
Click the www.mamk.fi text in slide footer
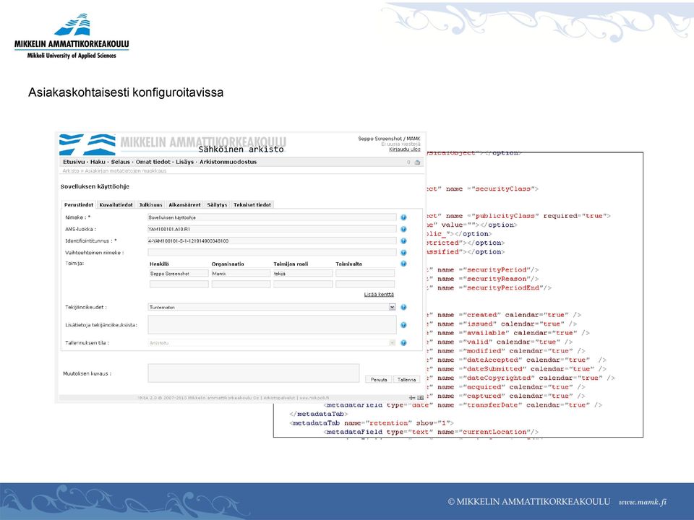click(x=642, y=502)
